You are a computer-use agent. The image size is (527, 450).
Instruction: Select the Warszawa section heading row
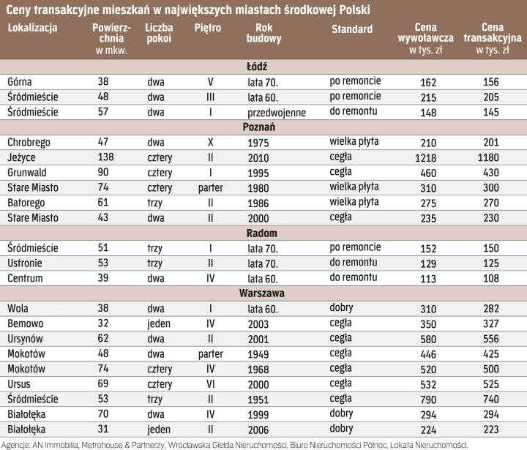pos(263,293)
